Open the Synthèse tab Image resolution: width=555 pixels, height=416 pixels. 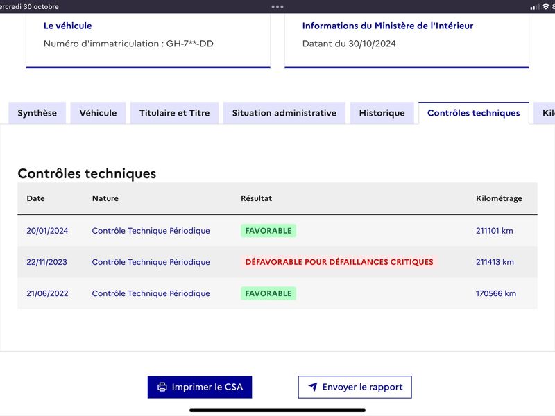coord(37,113)
